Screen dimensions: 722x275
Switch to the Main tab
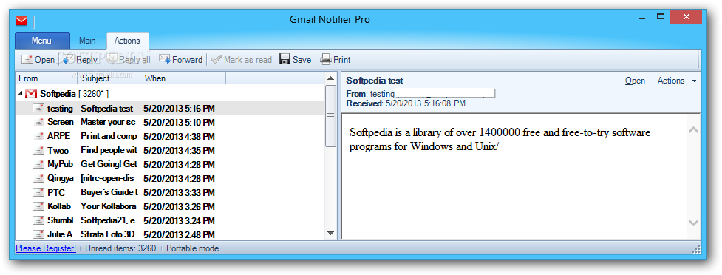tap(87, 41)
